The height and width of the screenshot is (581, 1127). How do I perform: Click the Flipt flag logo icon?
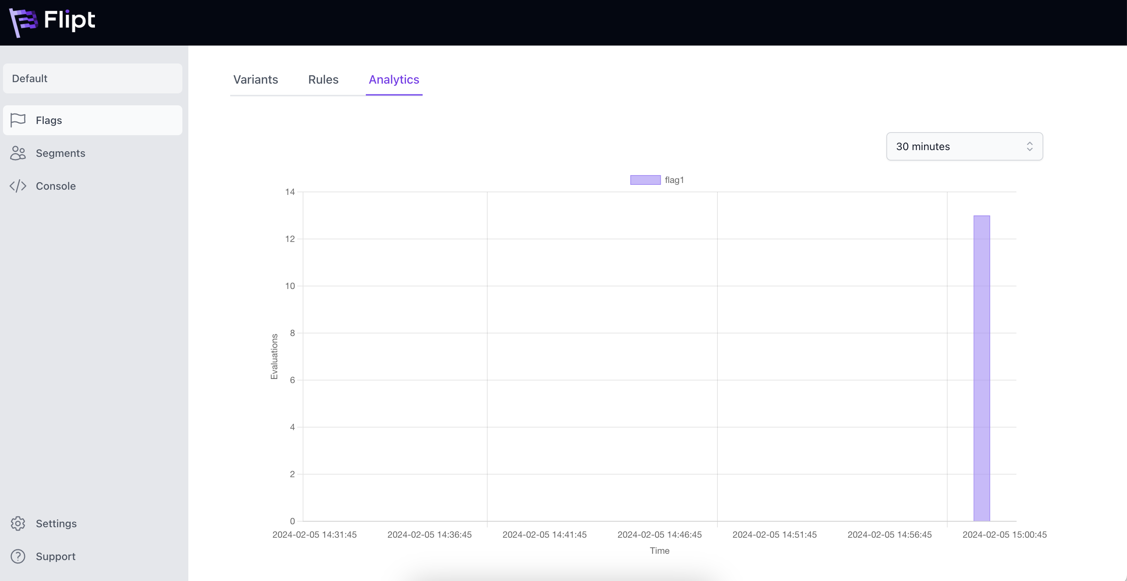pyautogui.click(x=23, y=22)
